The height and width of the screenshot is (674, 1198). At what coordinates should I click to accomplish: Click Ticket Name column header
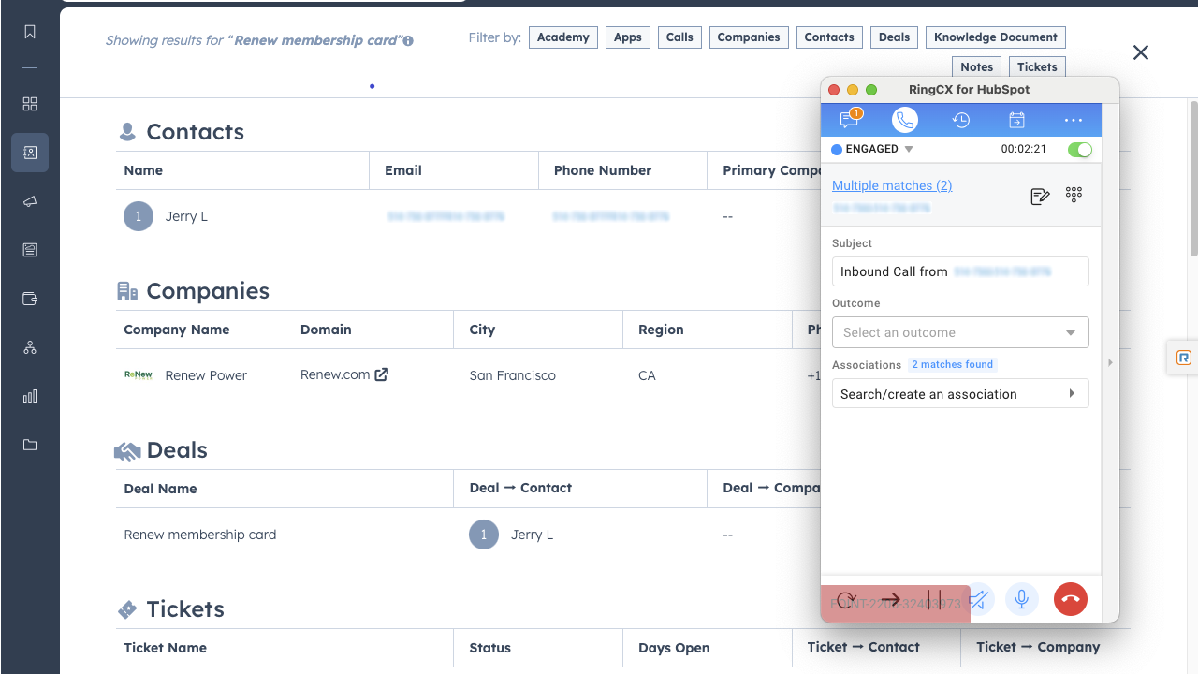tap(166, 648)
